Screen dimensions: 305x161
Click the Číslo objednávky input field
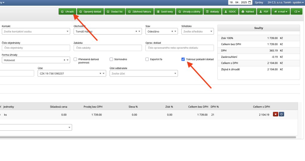[36, 48]
